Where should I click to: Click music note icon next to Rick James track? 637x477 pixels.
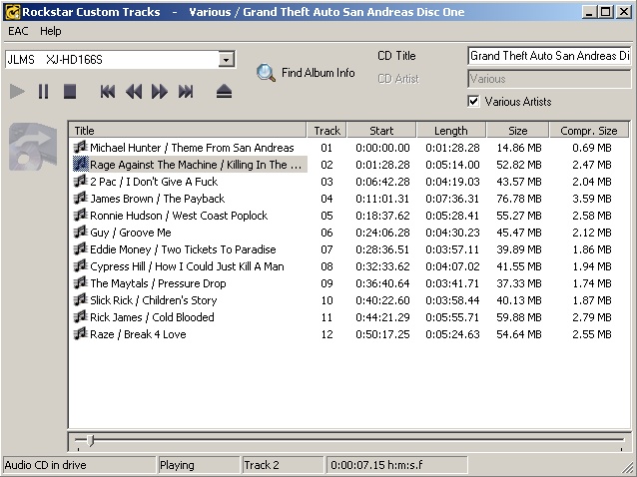click(81, 316)
